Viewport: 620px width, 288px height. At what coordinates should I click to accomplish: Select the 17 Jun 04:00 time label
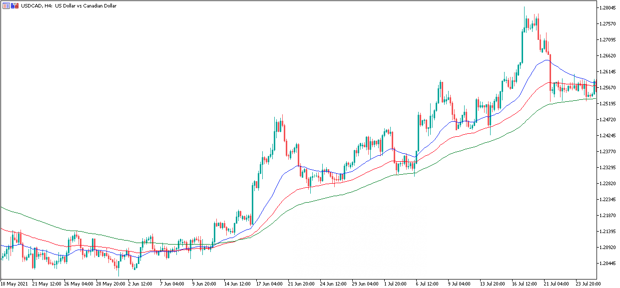click(270, 284)
